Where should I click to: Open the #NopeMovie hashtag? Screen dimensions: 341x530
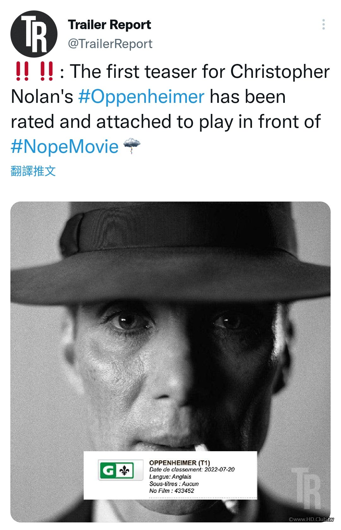[64, 147]
